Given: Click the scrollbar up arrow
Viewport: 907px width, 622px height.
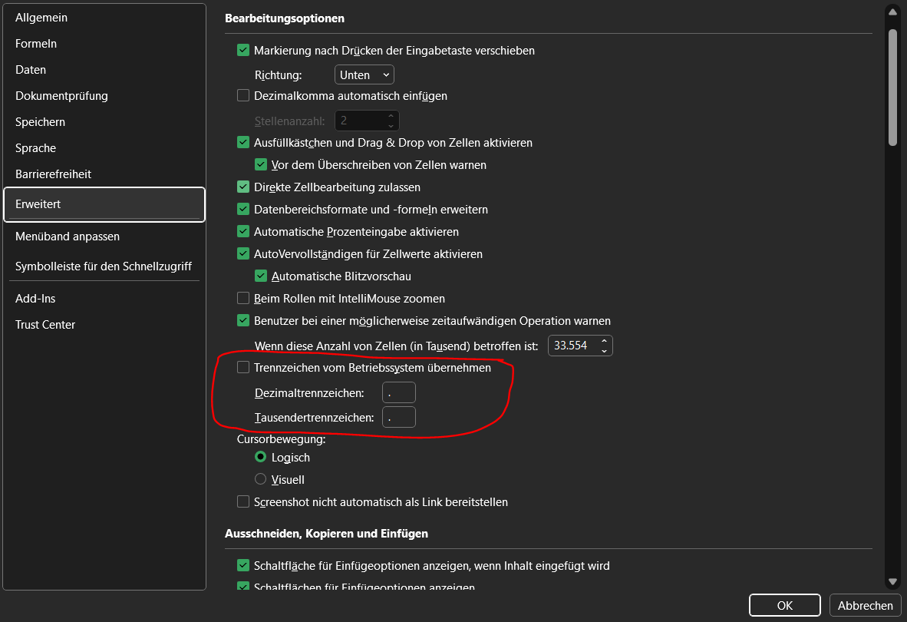Looking at the screenshot, I should [892, 12].
